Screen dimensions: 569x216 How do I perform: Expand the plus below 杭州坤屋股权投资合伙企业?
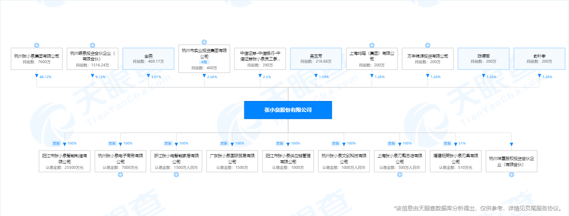pos(512,174)
